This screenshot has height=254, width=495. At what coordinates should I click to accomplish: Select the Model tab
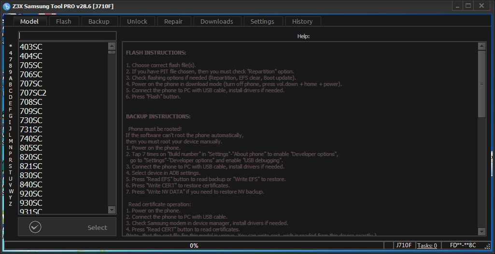click(29, 21)
